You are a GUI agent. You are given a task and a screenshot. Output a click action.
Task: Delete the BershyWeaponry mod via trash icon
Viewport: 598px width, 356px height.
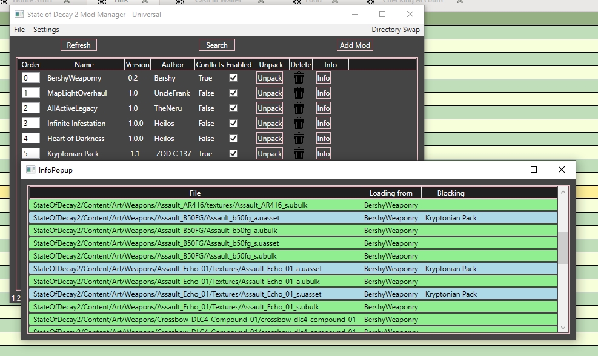click(299, 78)
